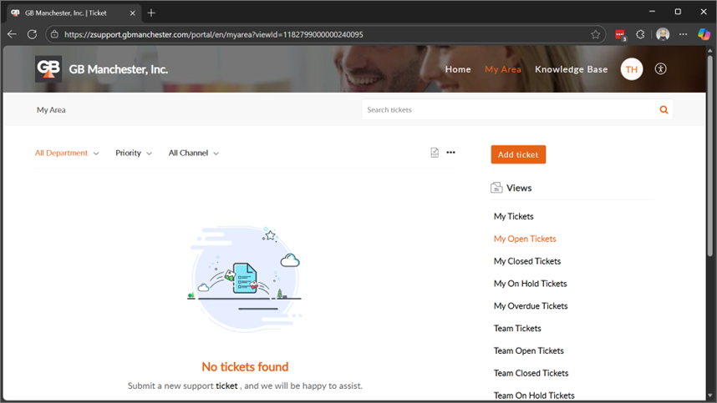Click the export tickets document icon
Screen dimensions: 717x403
pyautogui.click(x=435, y=153)
